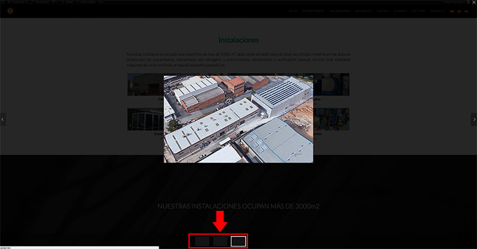Switch language with the first flag icon
477x249 pixels.
[x=453, y=11]
